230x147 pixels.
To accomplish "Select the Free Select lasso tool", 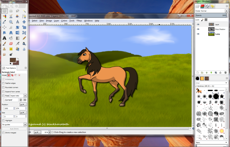I will click(x=18, y=11).
